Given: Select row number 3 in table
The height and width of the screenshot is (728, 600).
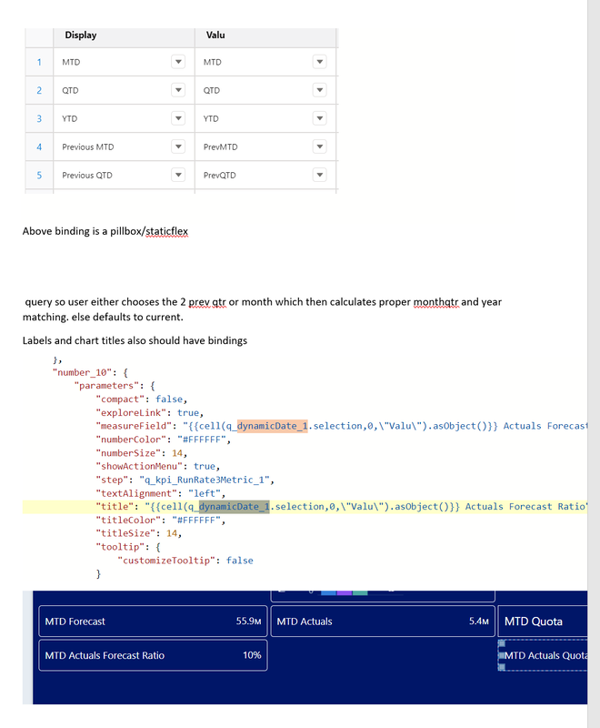Looking at the screenshot, I should click(39, 118).
